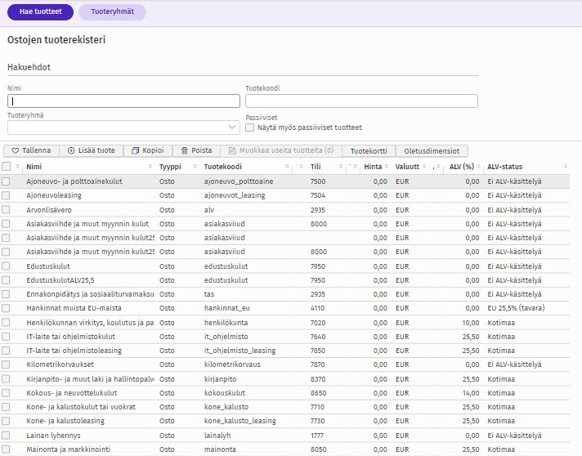The height and width of the screenshot is (456, 582).
Task: Check the Lainan lyhennys row checkbox
Action: pos(6,436)
